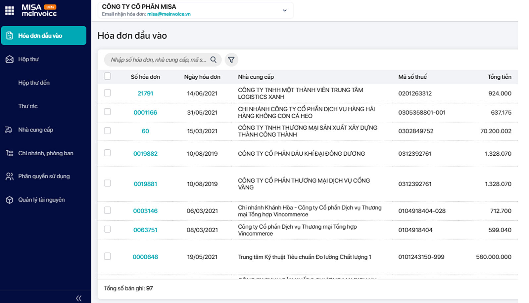Viewport: 529px width, 303px height.
Task: Collapse the sidebar with double chevron
Action: (79, 298)
